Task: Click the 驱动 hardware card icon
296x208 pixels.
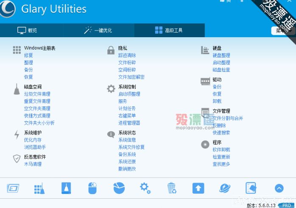Action: 205,82
